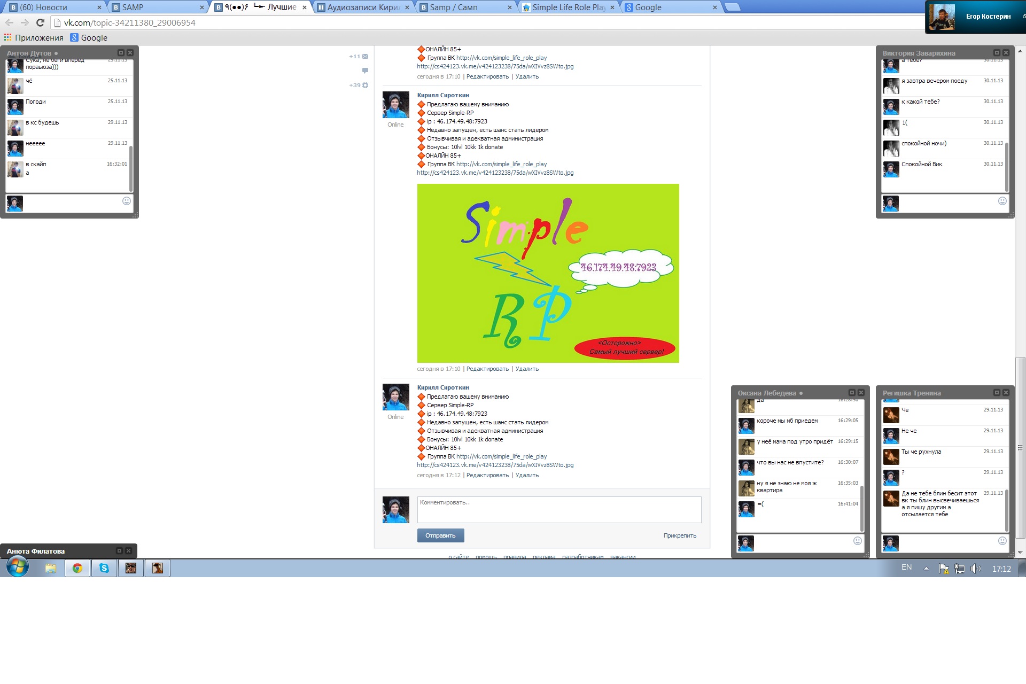Screen dimensions: 1026x684
Task: Open the Приложения apps bookmark menu
Action: click(x=34, y=37)
